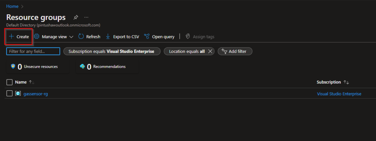376x141 pixels.
Task: Click the sort arrows beside Subscription
Action: [x=346, y=82]
